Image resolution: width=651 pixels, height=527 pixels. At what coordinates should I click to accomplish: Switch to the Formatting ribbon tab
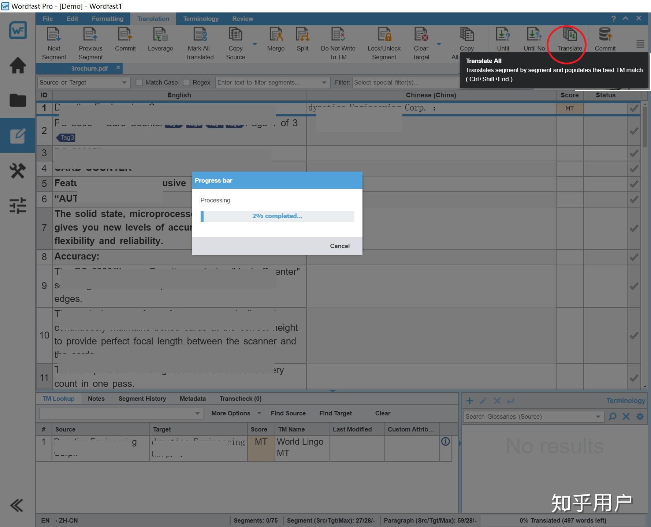pos(108,19)
